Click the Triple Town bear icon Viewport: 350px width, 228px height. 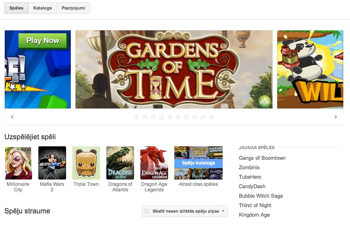click(86, 163)
